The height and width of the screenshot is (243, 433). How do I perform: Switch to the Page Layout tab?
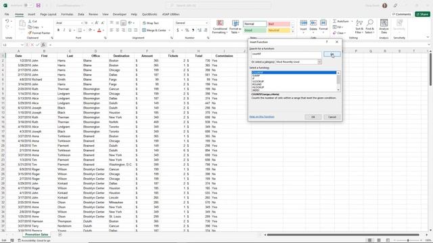pos(48,14)
